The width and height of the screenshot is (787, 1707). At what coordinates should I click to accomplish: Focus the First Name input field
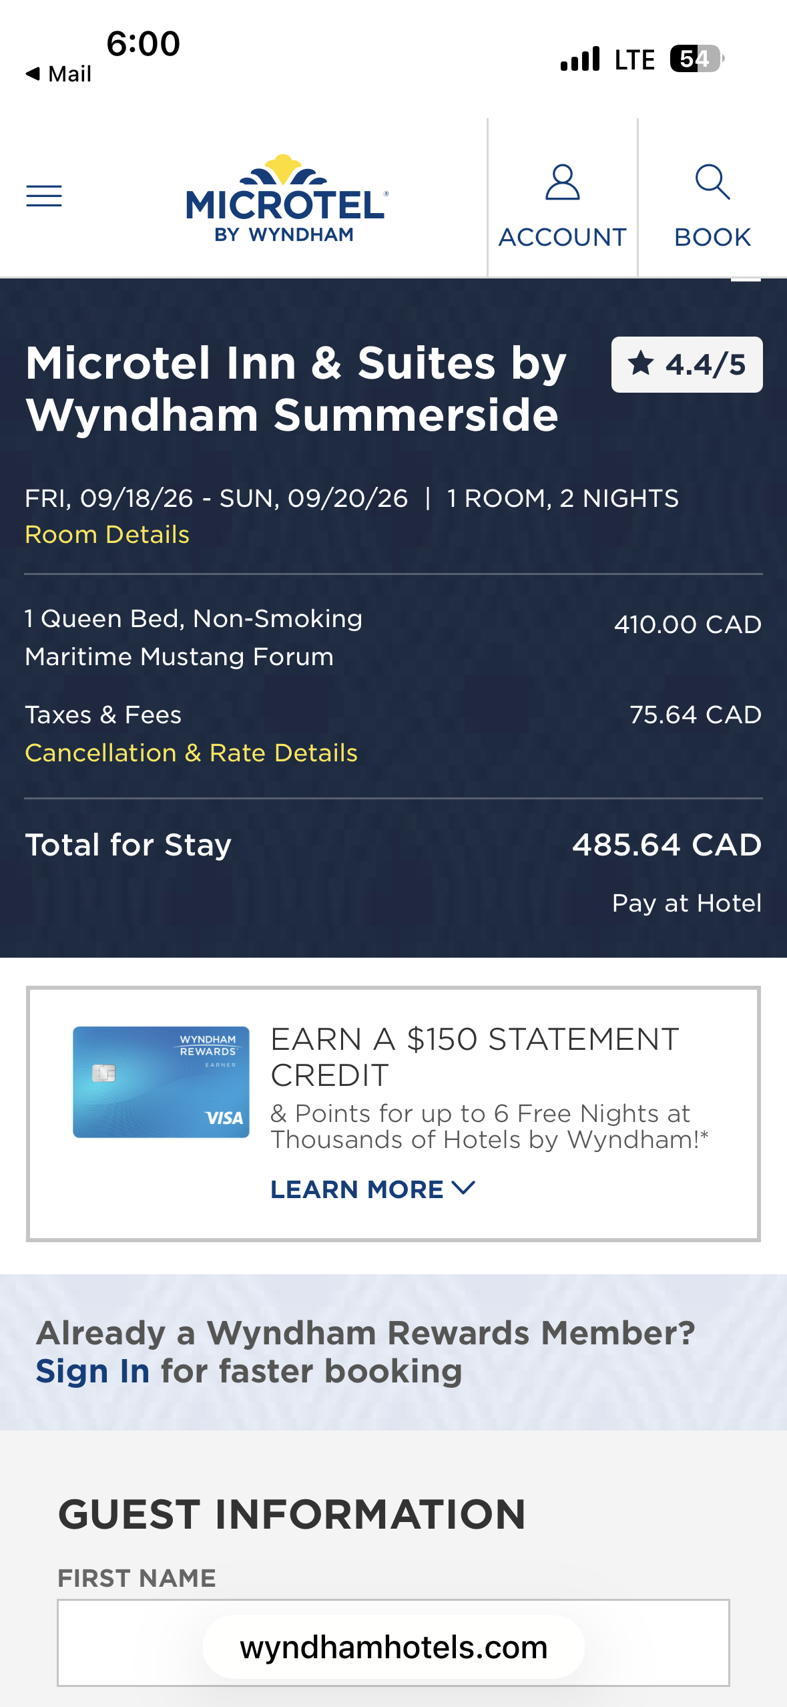pyautogui.click(x=393, y=1642)
